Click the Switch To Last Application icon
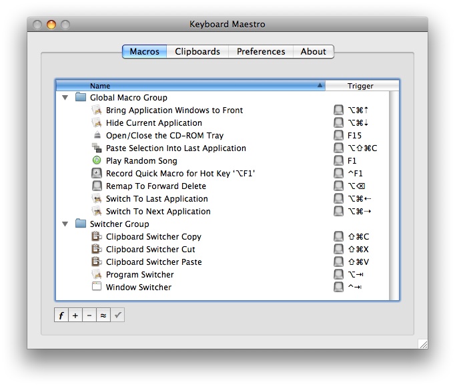The height and width of the screenshot is (386, 455). pyautogui.click(x=97, y=198)
